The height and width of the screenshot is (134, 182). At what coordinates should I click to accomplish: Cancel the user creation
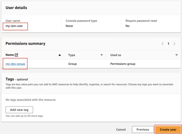point(121,130)
